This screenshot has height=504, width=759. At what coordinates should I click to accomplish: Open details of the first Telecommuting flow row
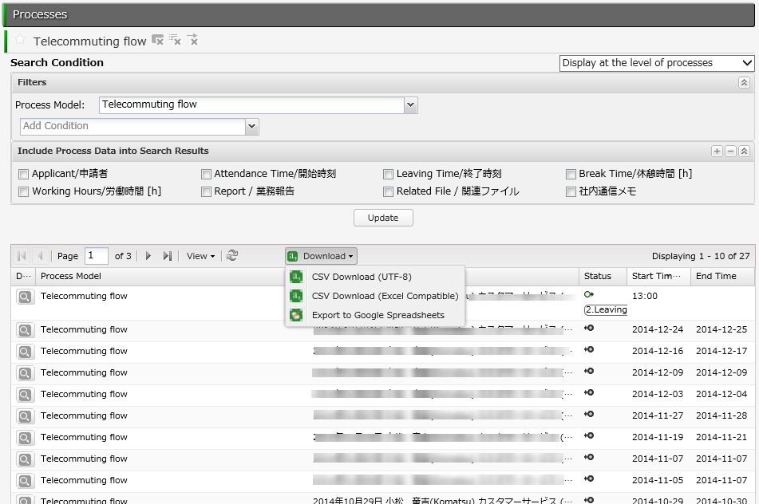pyautogui.click(x=25, y=297)
